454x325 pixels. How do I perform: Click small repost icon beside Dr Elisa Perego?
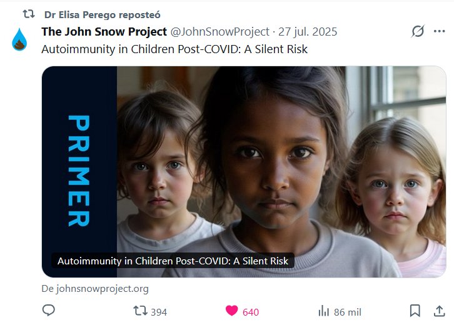[29, 14]
